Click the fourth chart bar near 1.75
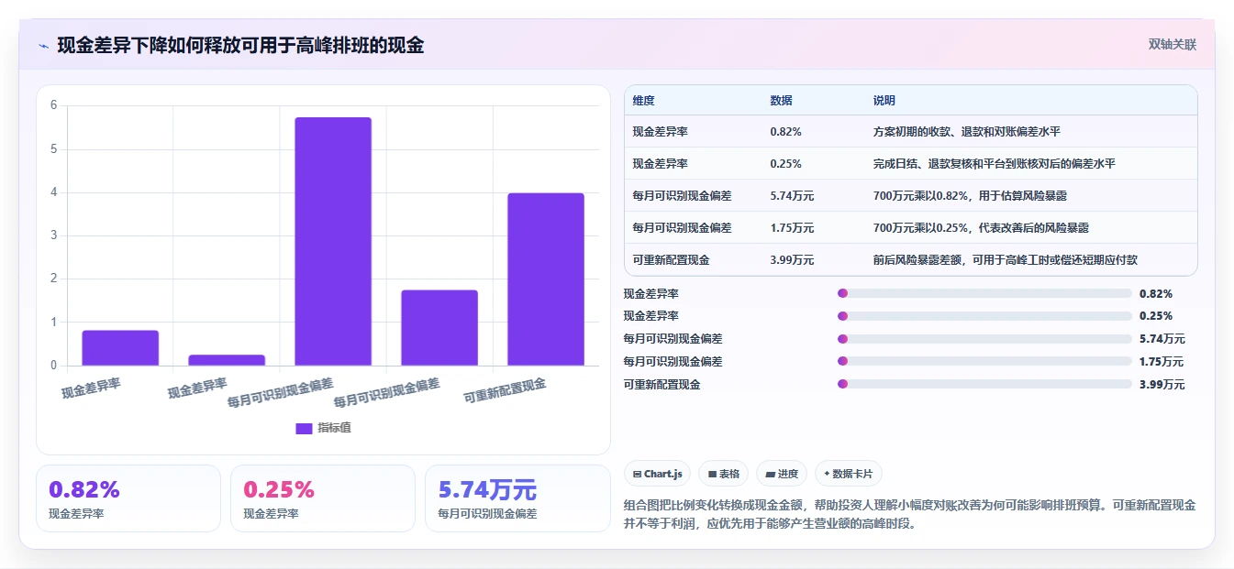The image size is (1234, 569). (x=439, y=328)
